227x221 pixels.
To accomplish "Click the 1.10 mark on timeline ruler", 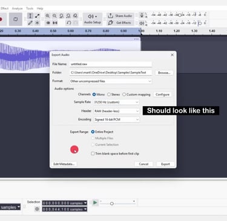I will (159, 31).
